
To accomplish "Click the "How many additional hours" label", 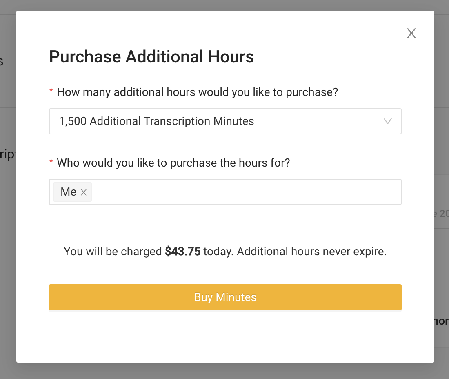I will click(x=198, y=92).
